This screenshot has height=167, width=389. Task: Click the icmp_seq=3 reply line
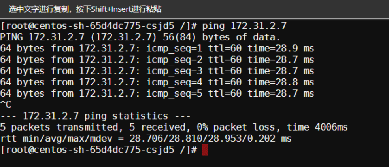click(x=157, y=71)
